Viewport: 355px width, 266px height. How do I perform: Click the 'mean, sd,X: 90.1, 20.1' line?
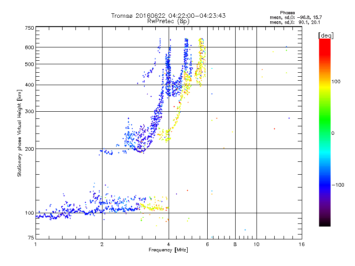(295, 23)
